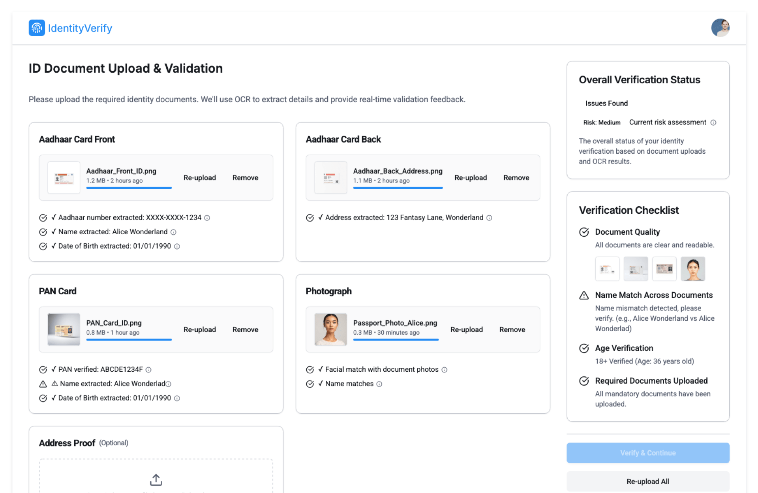The image size is (758, 493).
Task: Click warning triangle beside Name Match Across Documents
Action: (x=584, y=295)
